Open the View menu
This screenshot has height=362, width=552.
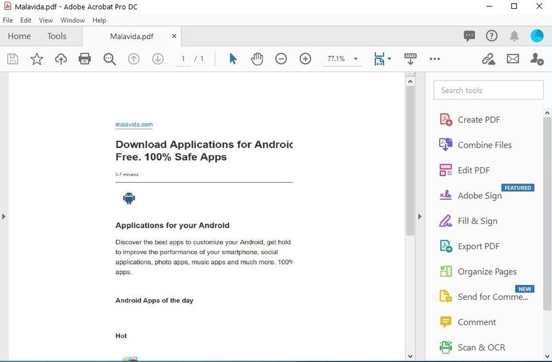click(46, 20)
